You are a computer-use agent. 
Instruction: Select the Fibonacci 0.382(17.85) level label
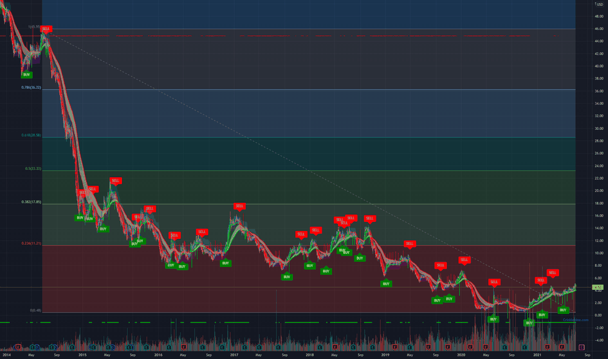point(31,202)
